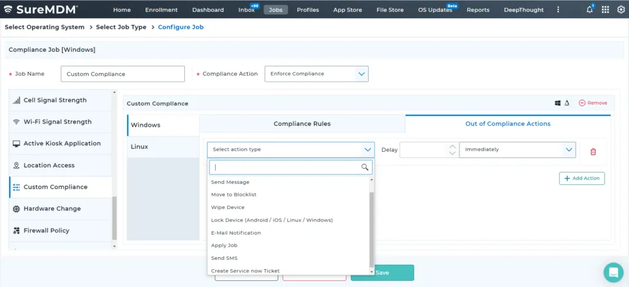
Task: Click the Location Access pin icon
Action: [x=17, y=165]
